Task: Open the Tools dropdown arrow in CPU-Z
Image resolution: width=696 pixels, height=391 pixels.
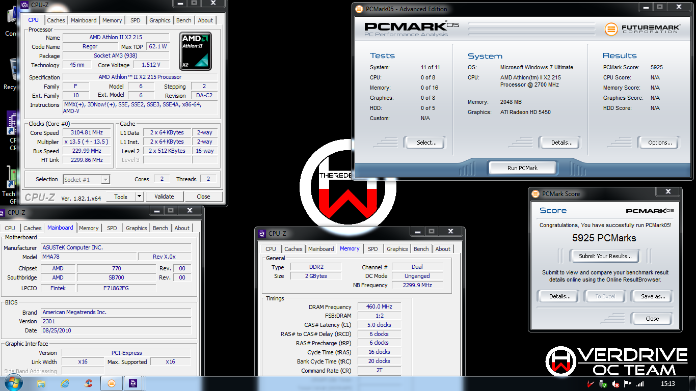Action: [x=139, y=197]
